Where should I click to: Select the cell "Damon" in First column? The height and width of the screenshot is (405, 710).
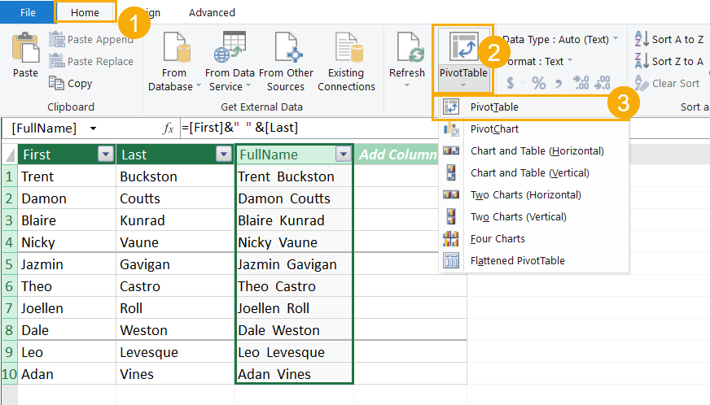click(67, 198)
